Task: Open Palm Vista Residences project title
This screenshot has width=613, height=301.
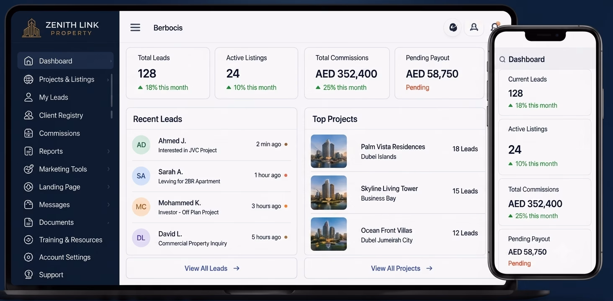Action: click(393, 147)
